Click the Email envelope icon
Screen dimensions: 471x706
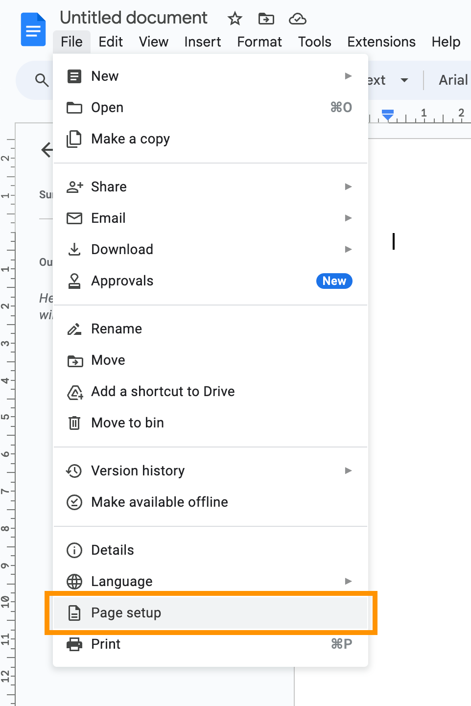click(x=74, y=218)
